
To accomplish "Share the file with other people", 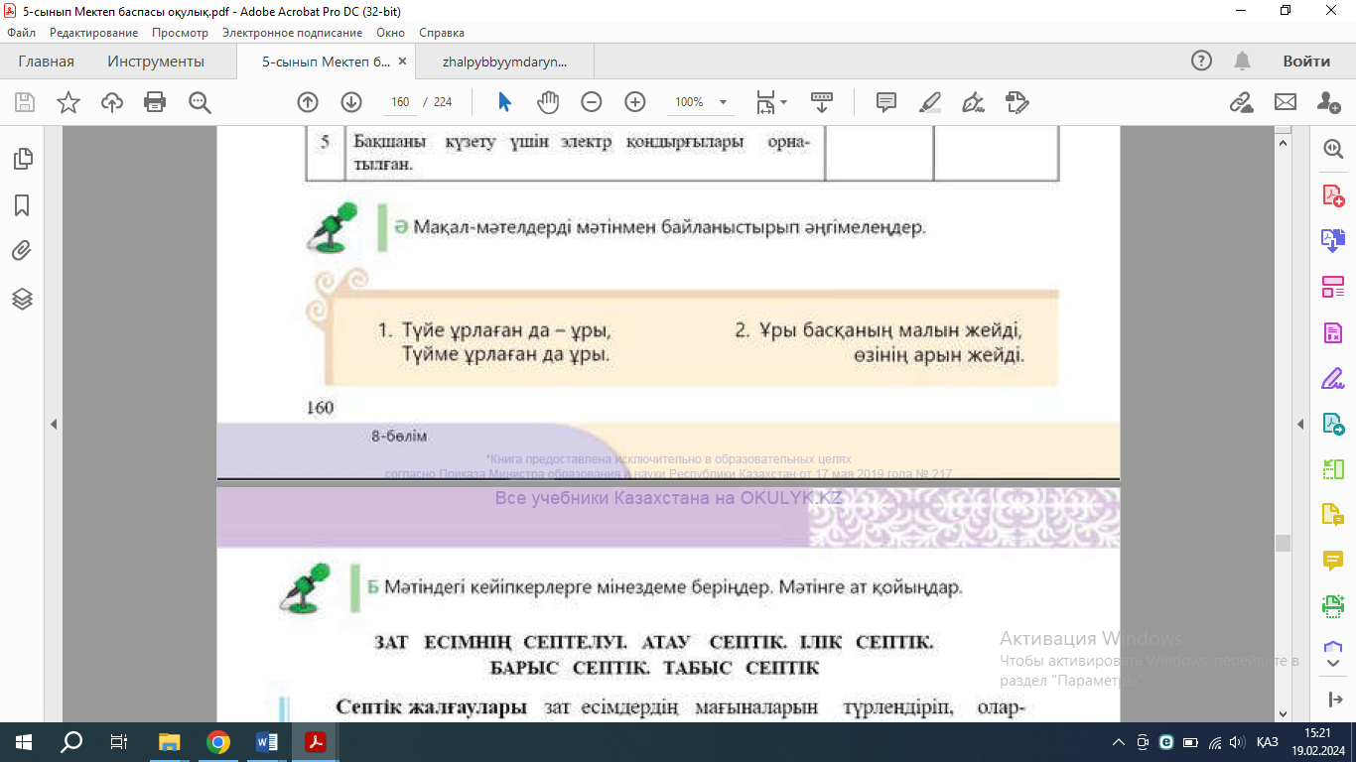I will (1328, 102).
